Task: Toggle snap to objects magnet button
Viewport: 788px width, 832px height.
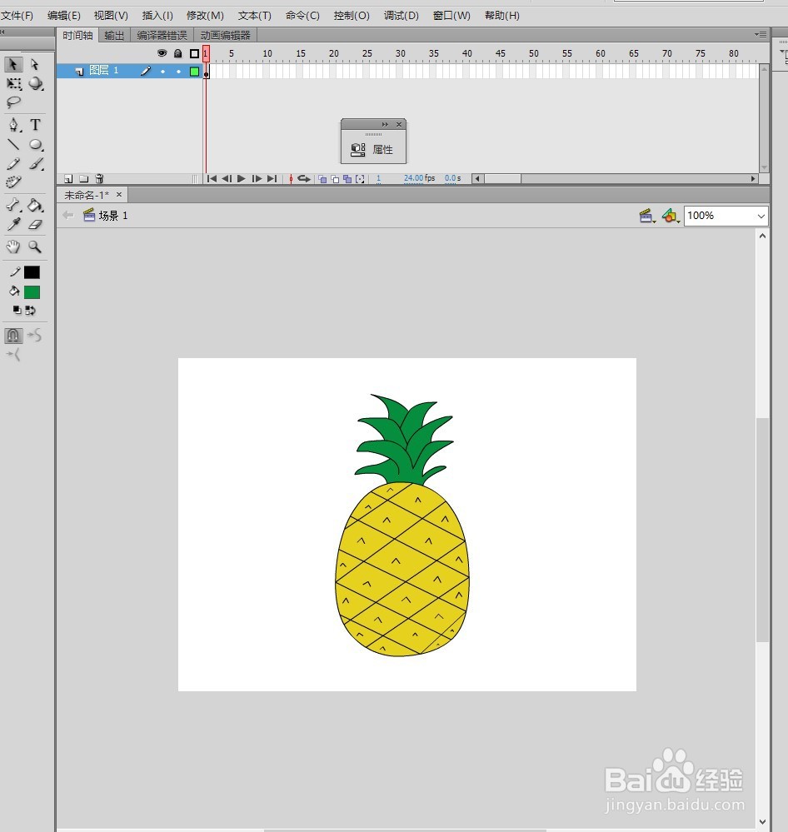Action: [x=12, y=335]
